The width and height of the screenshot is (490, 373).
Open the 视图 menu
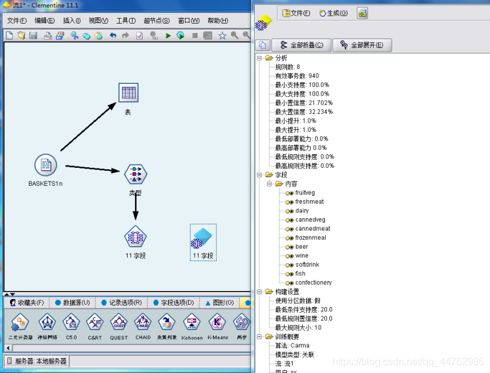click(x=98, y=21)
